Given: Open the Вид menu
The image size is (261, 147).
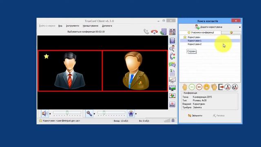Looking at the screenshot, I should pyautogui.click(x=60, y=26).
